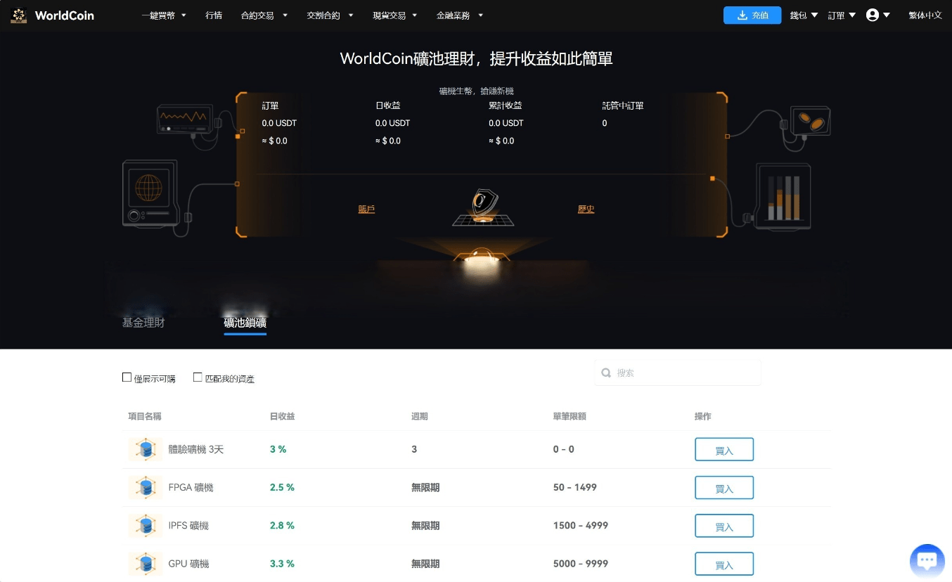Click the 1500 - 4999 limit value
The image size is (952, 582).
tap(581, 525)
